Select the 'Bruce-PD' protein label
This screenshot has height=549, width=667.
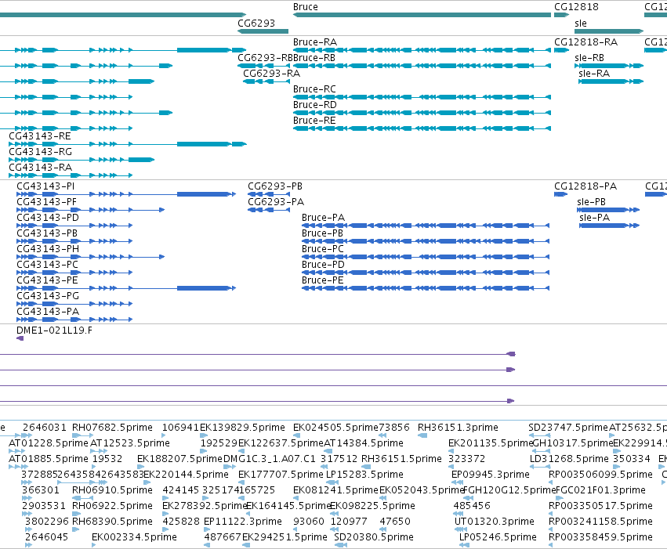point(323,264)
